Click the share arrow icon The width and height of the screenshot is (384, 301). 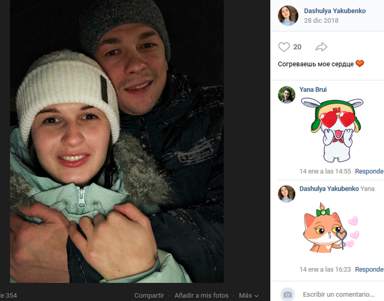coord(322,47)
